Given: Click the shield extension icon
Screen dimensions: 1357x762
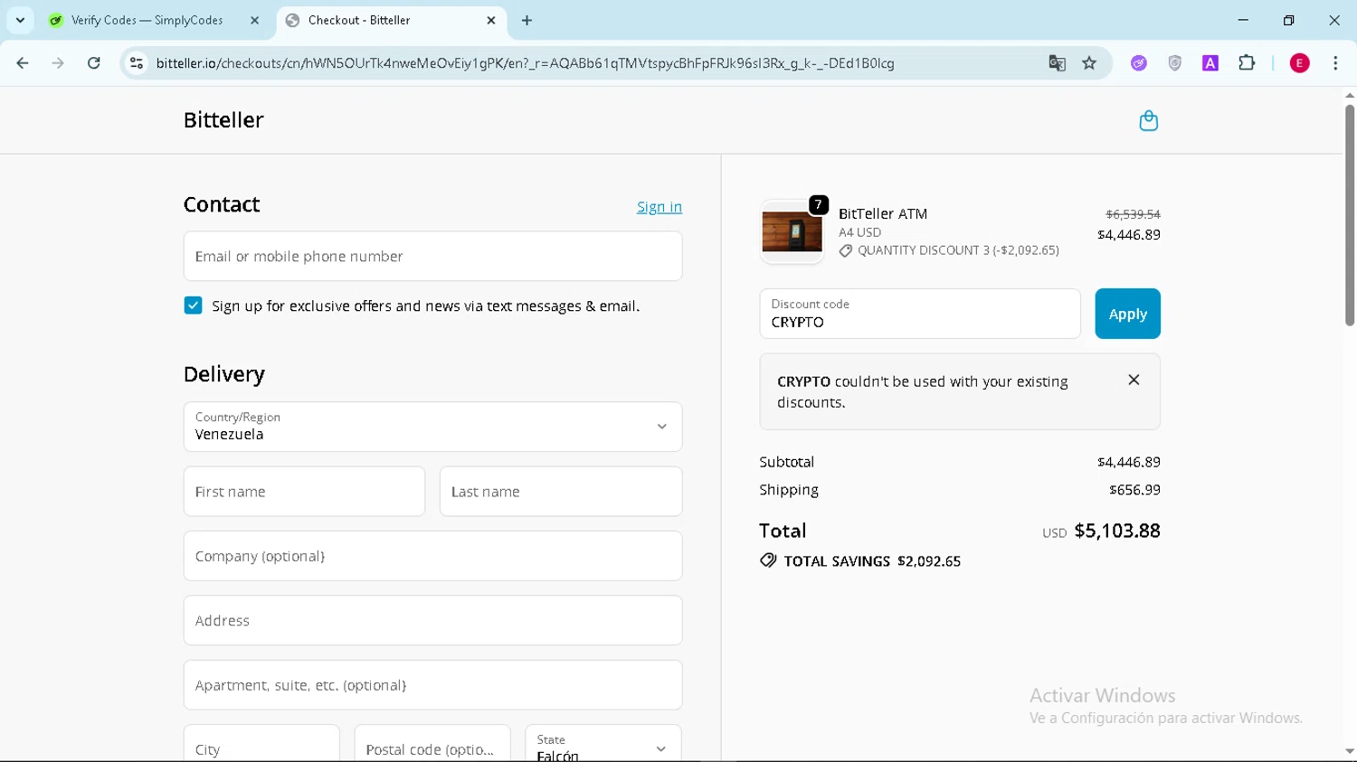Looking at the screenshot, I should pyautogui.click(x=1174, y=63).
